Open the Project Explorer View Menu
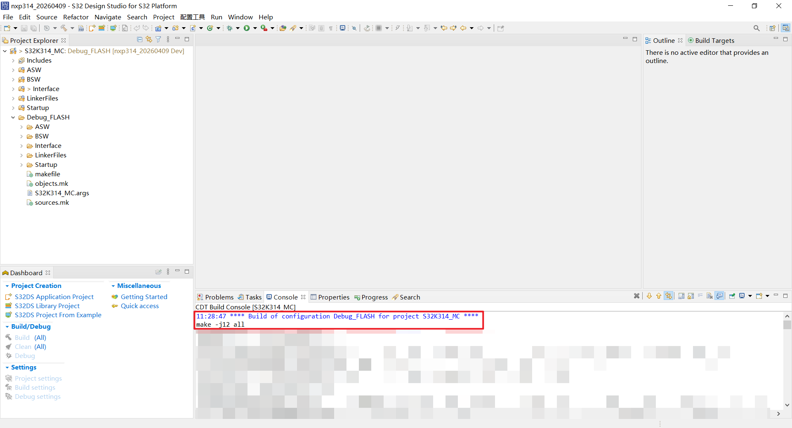792x428 pixels. tap(168, 39)
